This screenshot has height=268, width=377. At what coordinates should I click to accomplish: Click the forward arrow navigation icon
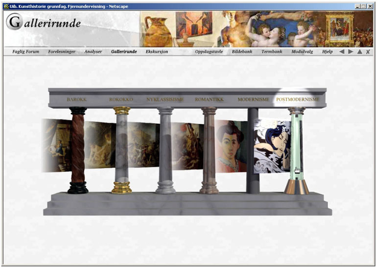pyautogui.click(x=351, y=51)
